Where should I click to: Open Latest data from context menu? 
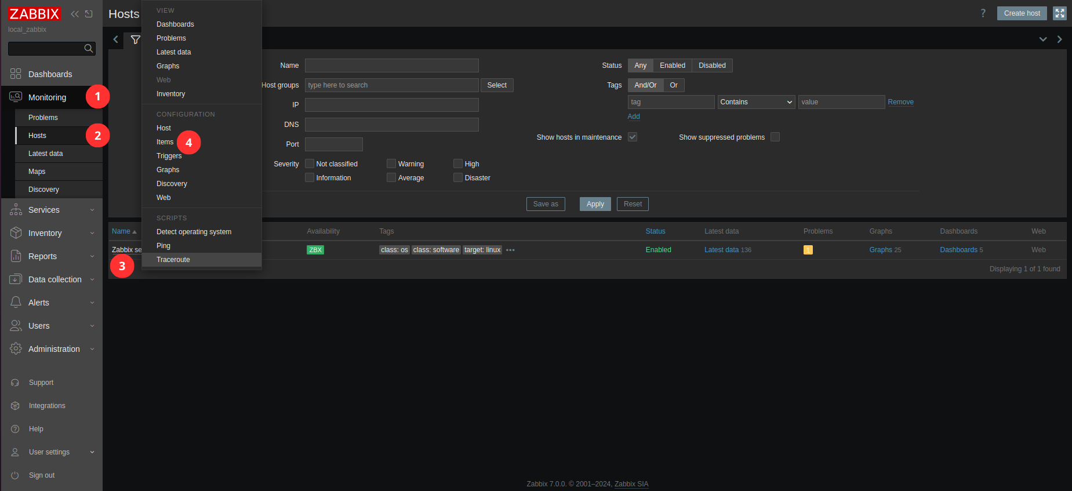[x=202, y=52]
